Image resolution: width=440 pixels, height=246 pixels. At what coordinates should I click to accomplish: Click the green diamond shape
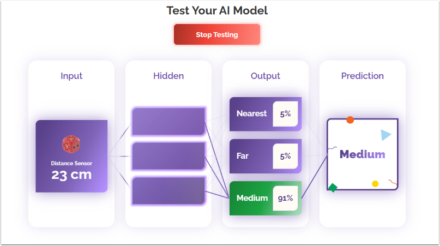click(333, 188)
